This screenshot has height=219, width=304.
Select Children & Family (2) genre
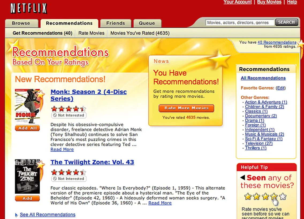pyautogui.click(x=264, y=107)
